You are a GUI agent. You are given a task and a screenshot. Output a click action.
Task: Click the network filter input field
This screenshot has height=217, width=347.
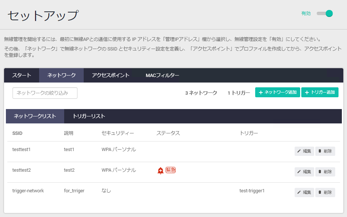click(x=45, y=93)
